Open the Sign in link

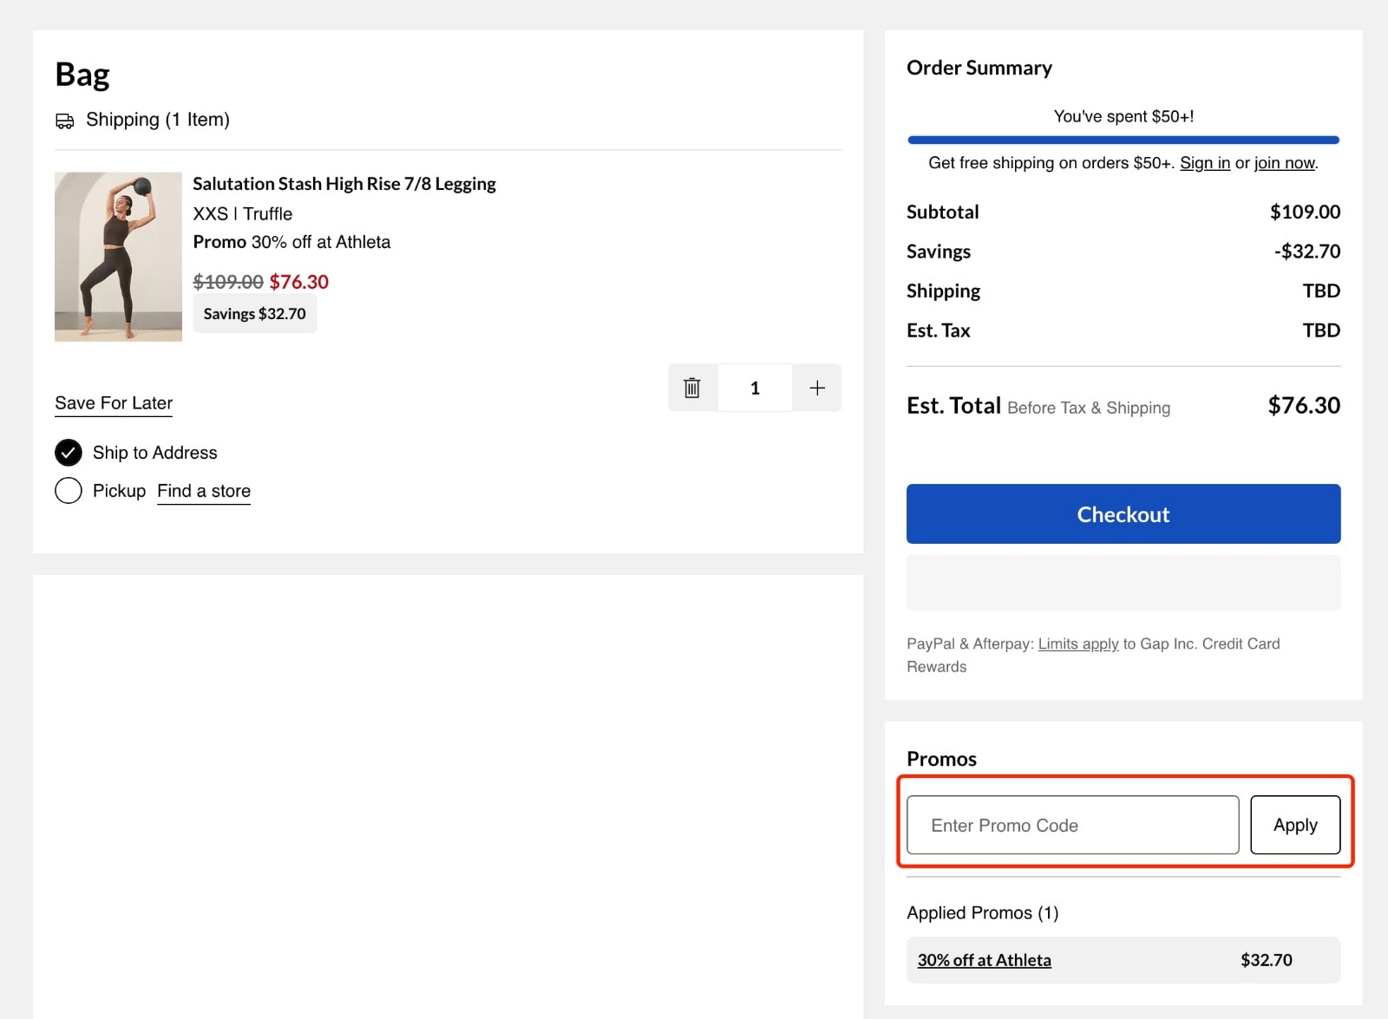(1205, 162)
